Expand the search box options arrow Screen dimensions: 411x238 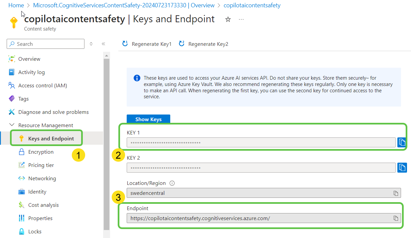point(91,43)
